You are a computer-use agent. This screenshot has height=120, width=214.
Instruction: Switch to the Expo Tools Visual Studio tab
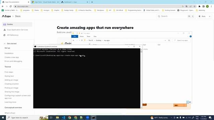[x=45, y=2]
